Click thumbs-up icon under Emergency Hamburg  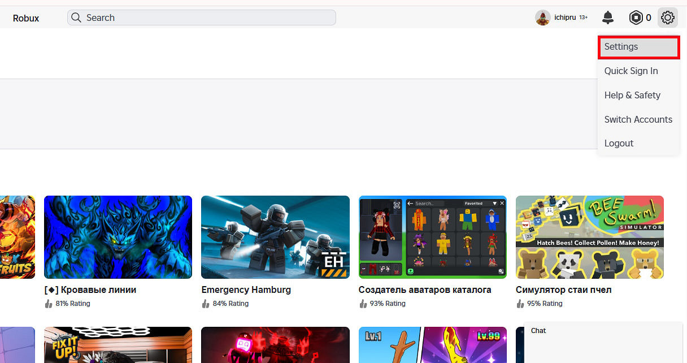[206, 304]
